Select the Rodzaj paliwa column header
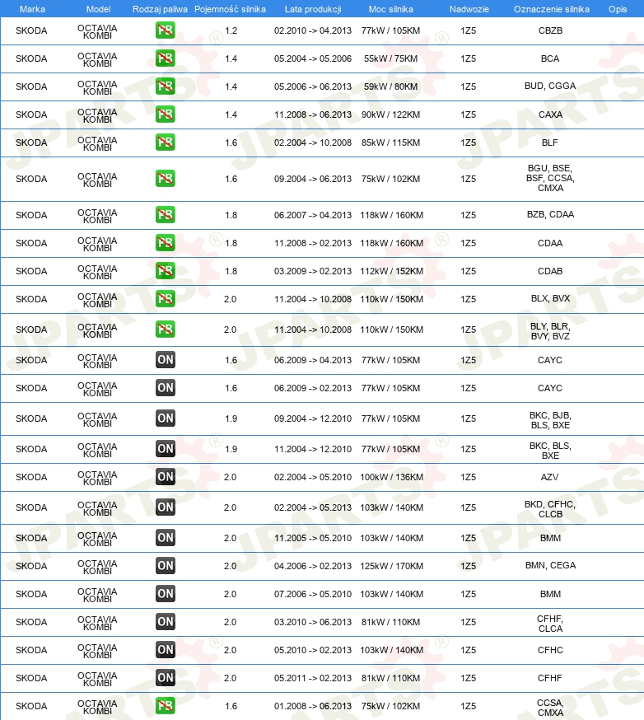Viewport: 644px width, 720px height. tap(160, 9)
